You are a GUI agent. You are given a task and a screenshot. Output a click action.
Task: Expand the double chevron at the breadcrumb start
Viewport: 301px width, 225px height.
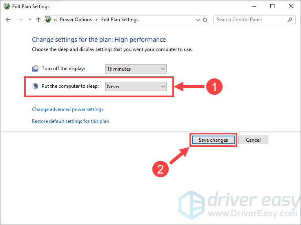[x=55, y=20]
